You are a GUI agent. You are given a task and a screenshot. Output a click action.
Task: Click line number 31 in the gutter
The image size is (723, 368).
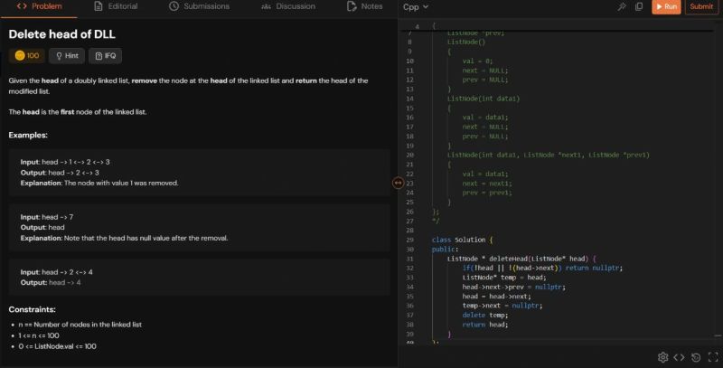coord(410,259)
